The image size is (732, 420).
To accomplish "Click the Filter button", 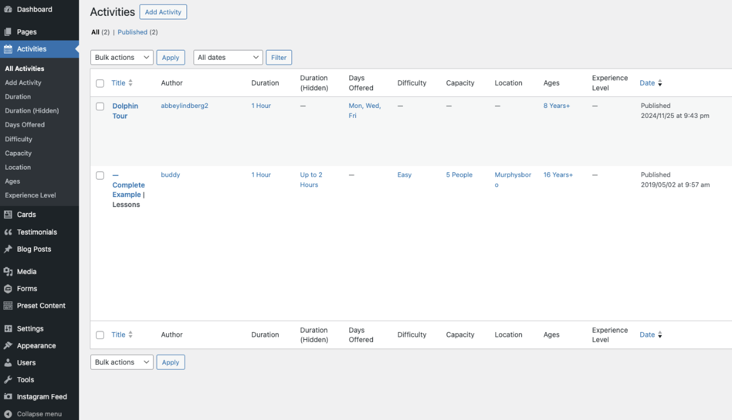I will point(279,57).
